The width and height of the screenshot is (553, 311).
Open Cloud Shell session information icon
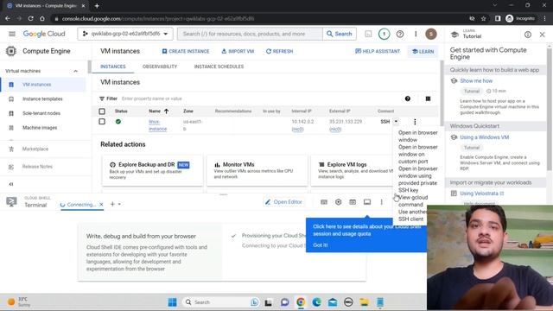point(367,202)
